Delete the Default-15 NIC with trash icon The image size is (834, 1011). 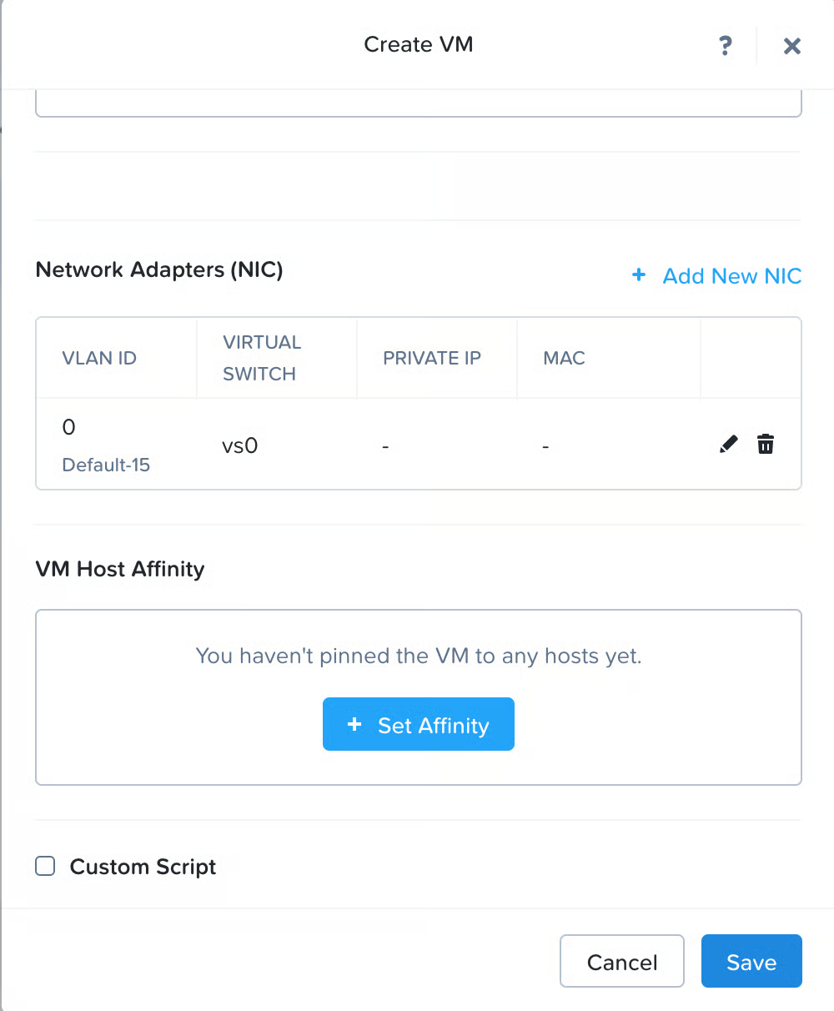pyautogui.click(x=765, y=444)
